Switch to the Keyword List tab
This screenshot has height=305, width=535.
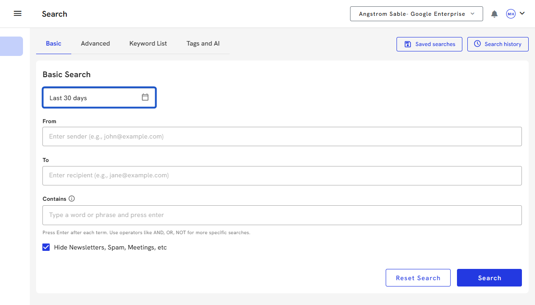pos(148,44)
